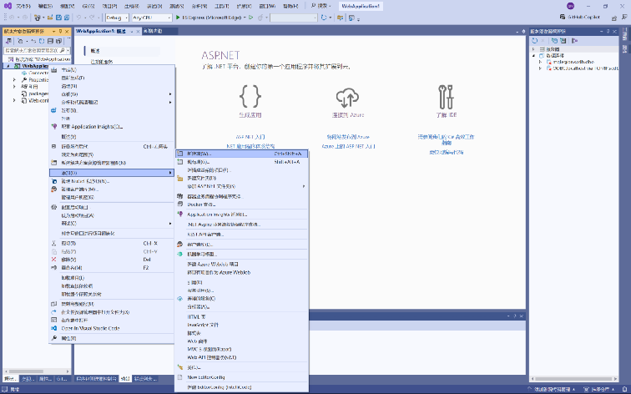This screenshot has height=394, width=631.
Task: Click the Publish Website to Azure link
Action: pyautogui.click(x=348, y=137)
